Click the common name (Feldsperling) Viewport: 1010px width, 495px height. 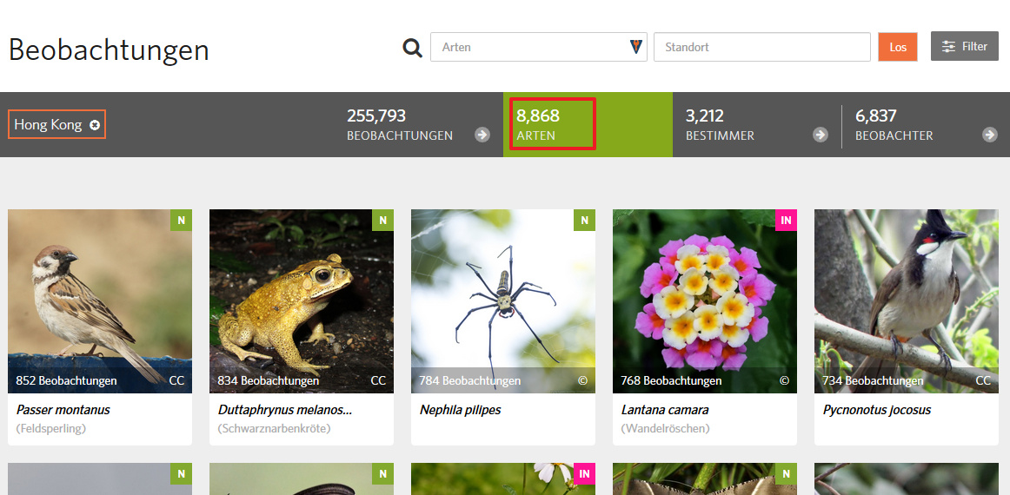(x=51, y=428)
